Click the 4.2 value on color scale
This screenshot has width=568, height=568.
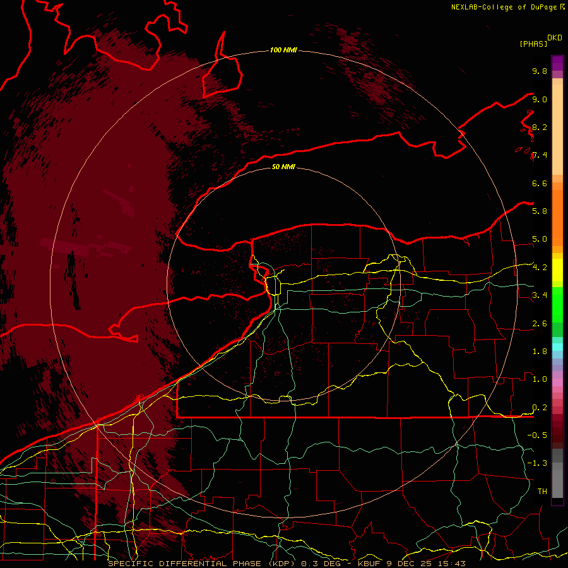[x=540, y=268]
